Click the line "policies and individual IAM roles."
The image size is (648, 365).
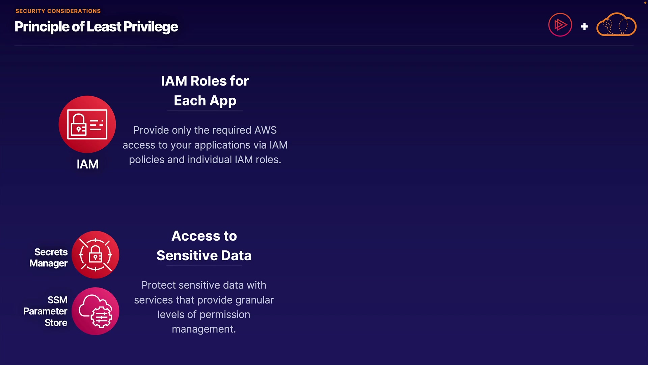pos(205,160)
